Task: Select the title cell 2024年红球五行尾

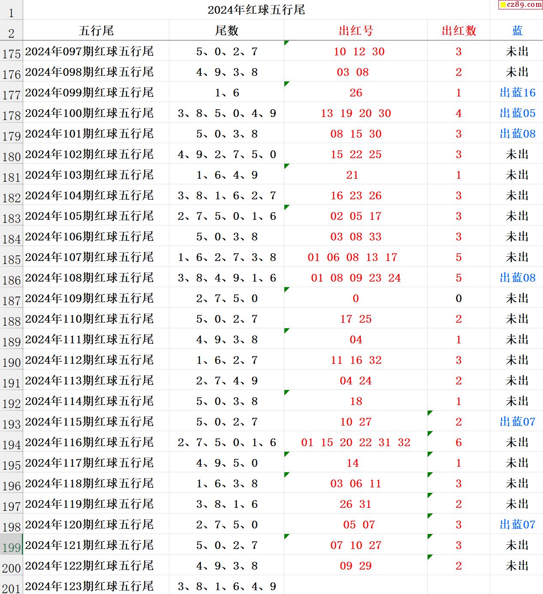Action: point(256,10)
